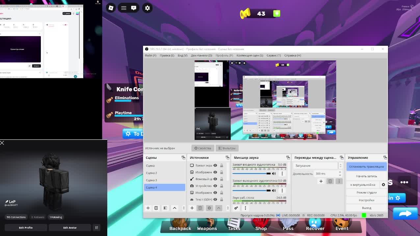This screenshot has width=420, height=236.
Task: Delete selected scene with trash icon
Action: (x=156, y=208)
